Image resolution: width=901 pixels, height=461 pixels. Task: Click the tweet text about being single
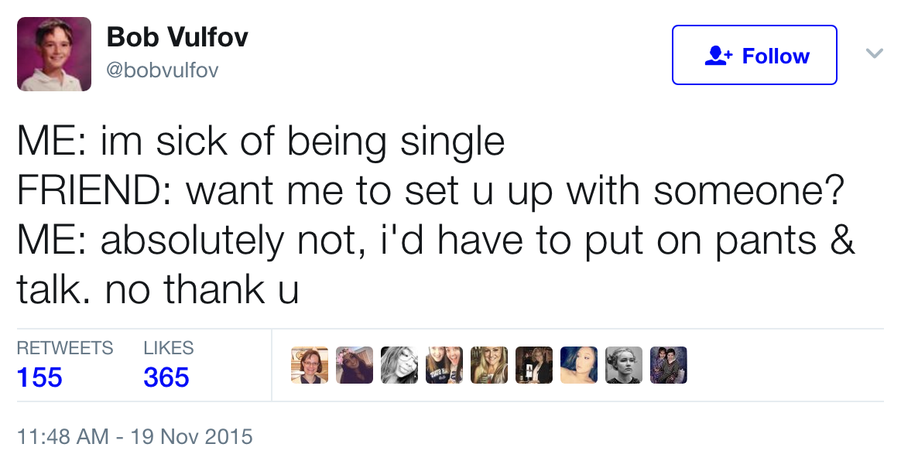point(437,215)
